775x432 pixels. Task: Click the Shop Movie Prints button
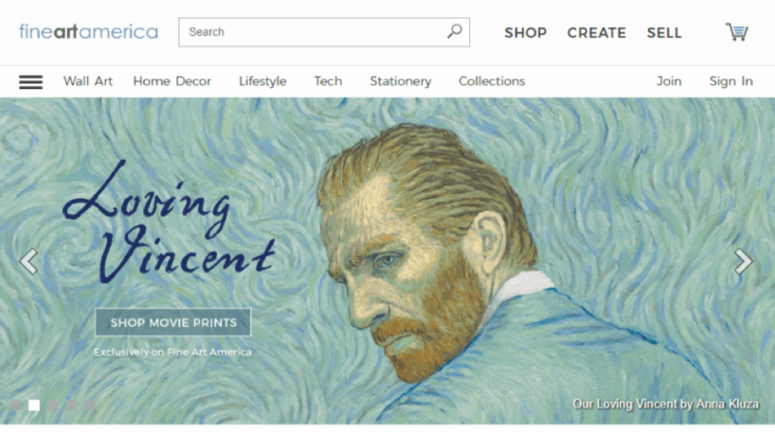[x=173, y=322]
